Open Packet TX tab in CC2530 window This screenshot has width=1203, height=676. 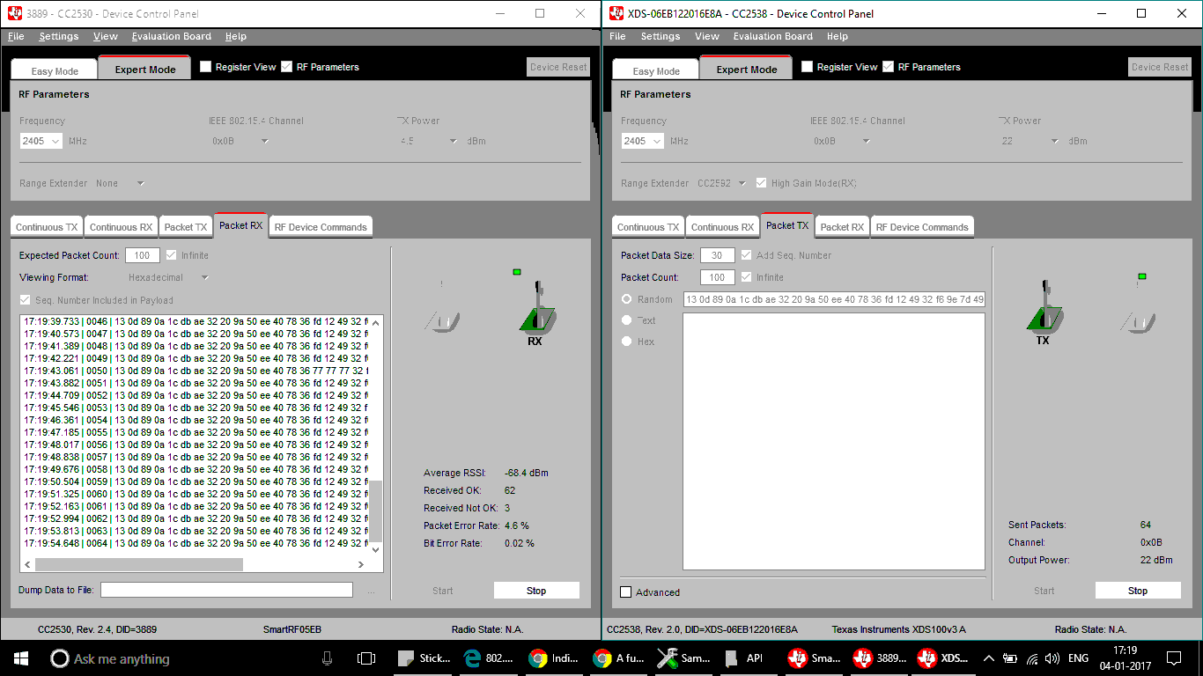(186, 227)
